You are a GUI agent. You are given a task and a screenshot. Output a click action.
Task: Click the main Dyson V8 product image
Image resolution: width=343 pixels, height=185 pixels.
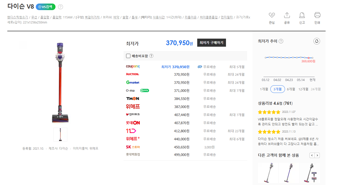click(60, 83)
